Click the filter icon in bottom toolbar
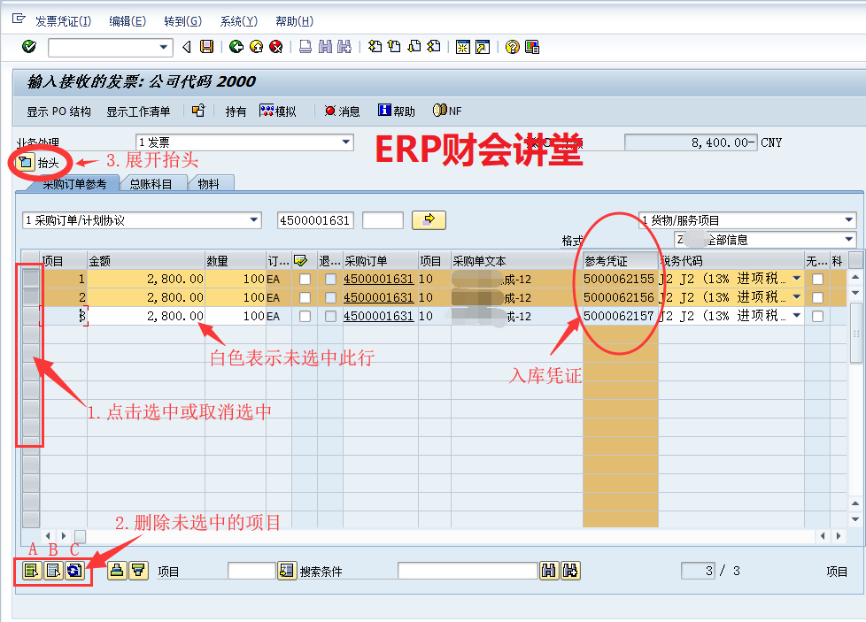This screenshot has height=622, width=866. point(137,571)
